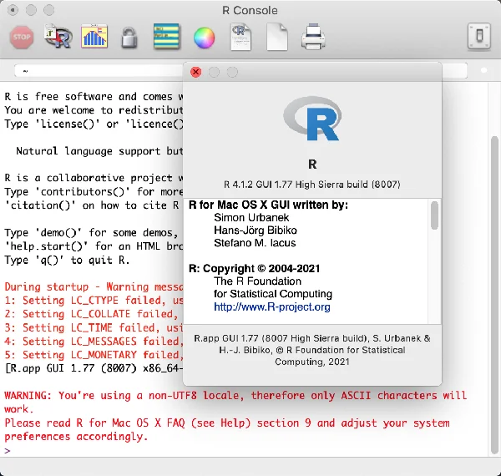Image resolution: width=501 pixels, height=476 pixels.
Task: Click 'R: Copyright © 2004-2021' heading
Action: click(x=255, y=269)
